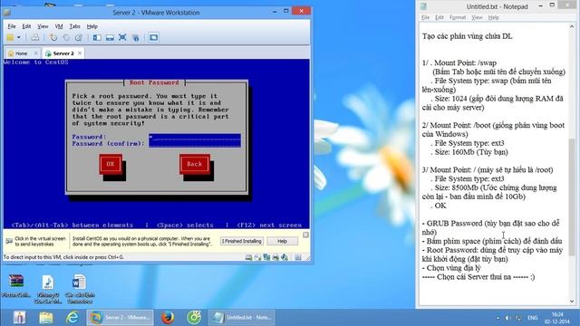This screenshot has width=580, height=326.
Task: Open File Explorer from the taskbar
Action: tap(46, 318)
